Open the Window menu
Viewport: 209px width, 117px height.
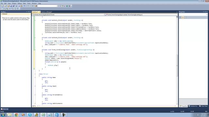coord(34,4)
